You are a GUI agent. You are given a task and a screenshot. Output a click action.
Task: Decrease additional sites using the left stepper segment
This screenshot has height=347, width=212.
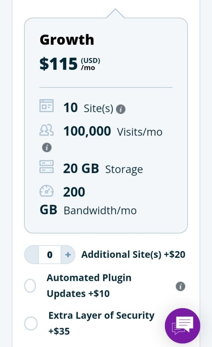[x=32, y=254]
